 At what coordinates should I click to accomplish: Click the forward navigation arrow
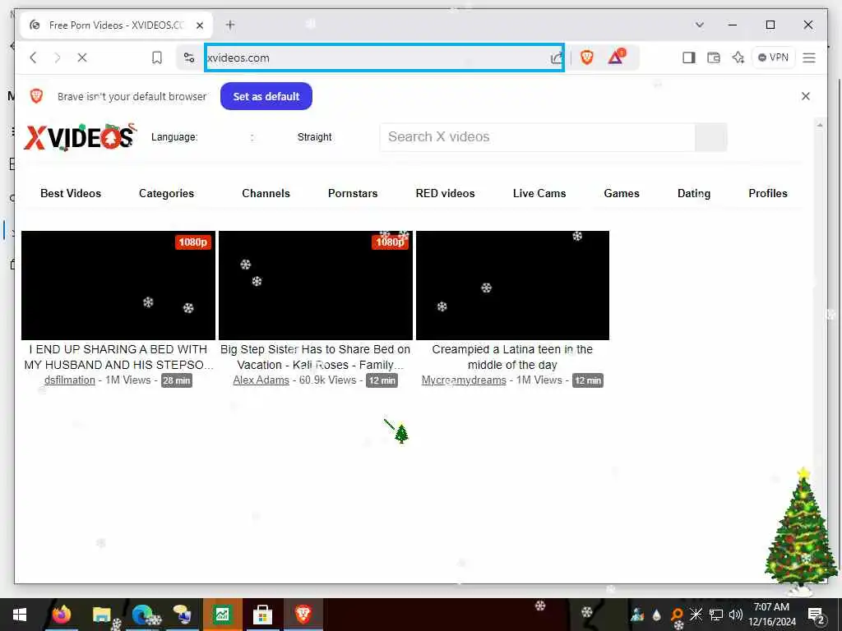click(58, 58)
